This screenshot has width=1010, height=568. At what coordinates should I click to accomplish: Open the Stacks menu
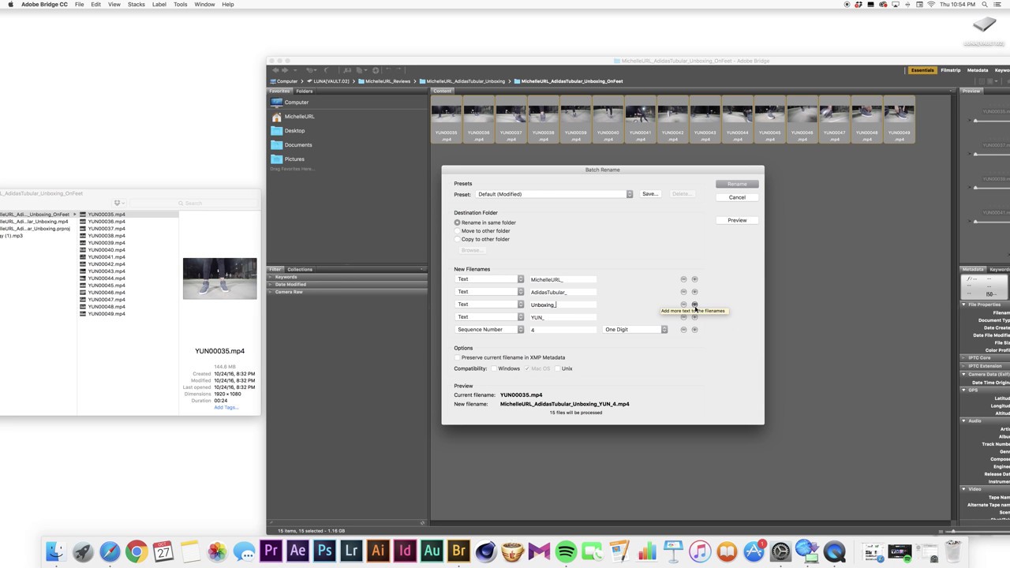pyautogui.click(x=137, y=5)
